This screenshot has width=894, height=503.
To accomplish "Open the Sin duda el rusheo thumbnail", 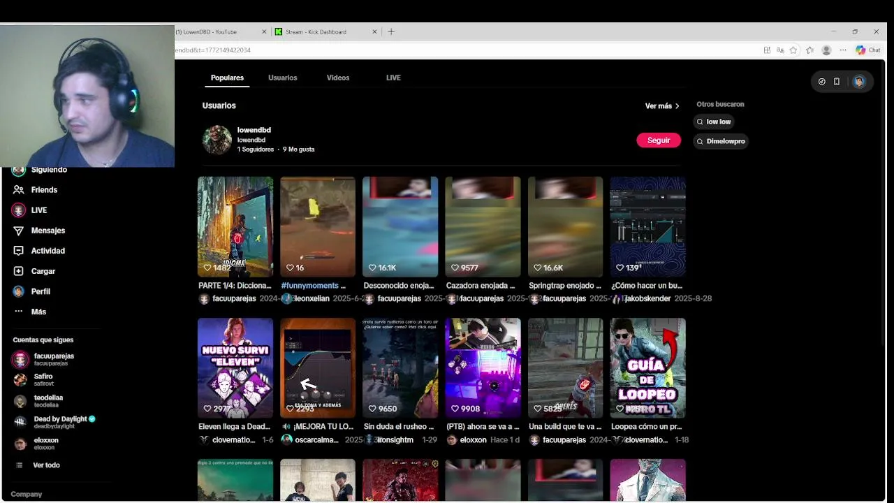I will tap(400, 368).
